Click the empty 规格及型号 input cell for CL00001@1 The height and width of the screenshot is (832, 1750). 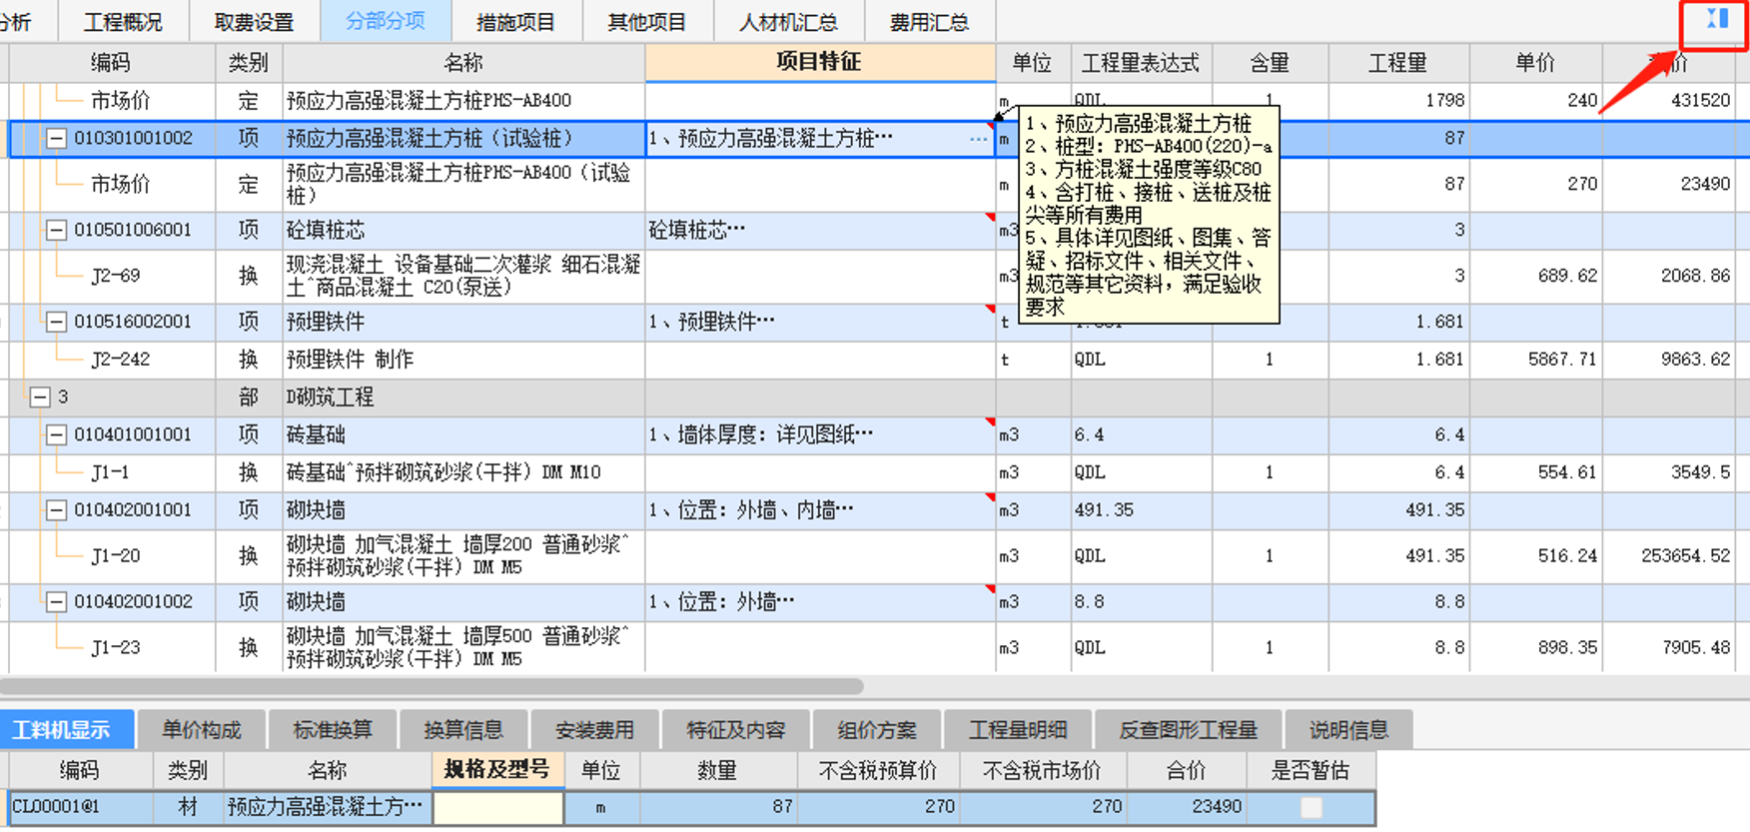pos(497,807)
